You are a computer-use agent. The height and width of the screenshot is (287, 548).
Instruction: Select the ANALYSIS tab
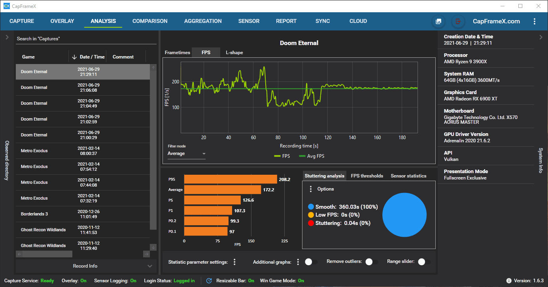103,21
